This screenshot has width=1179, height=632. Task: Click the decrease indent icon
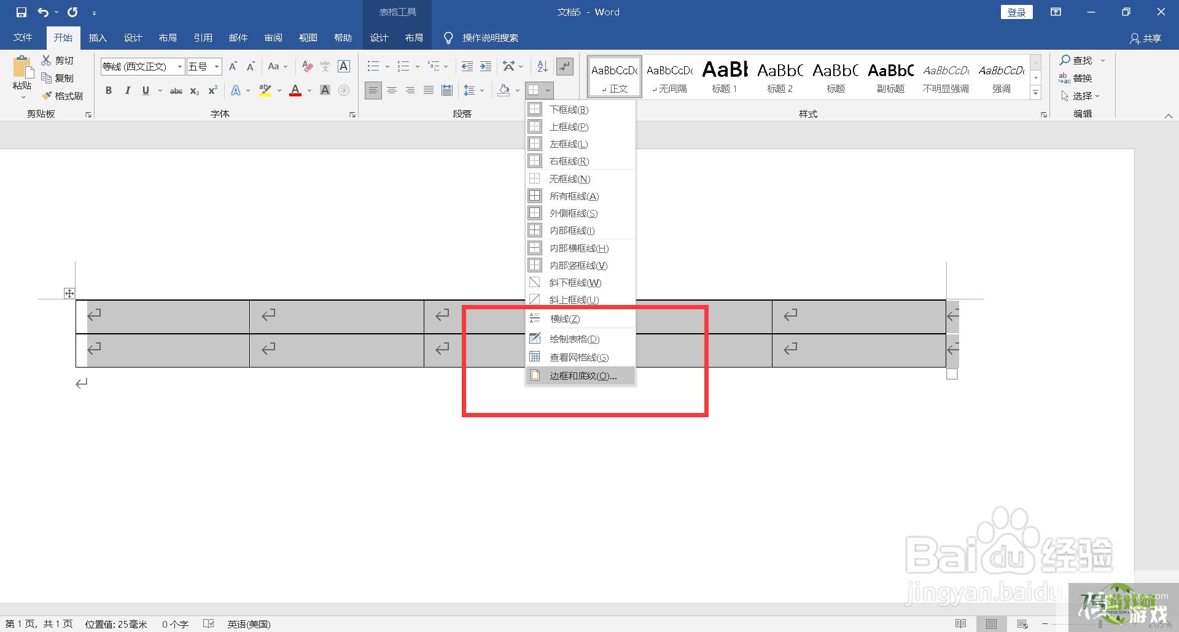(467, 66)
